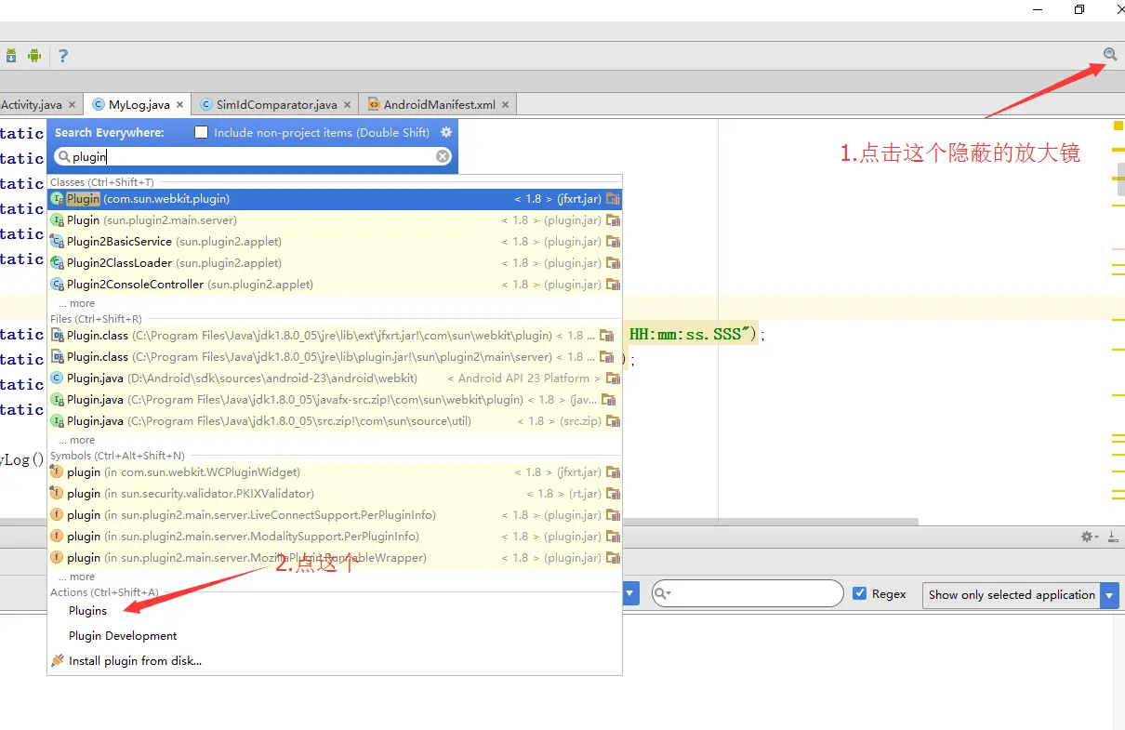The height and width of the screenshot is (730, 1125).
Task: Click the Search Everywhere magnifier icon
Action: pyautogui.click(x=1109, y=55)
